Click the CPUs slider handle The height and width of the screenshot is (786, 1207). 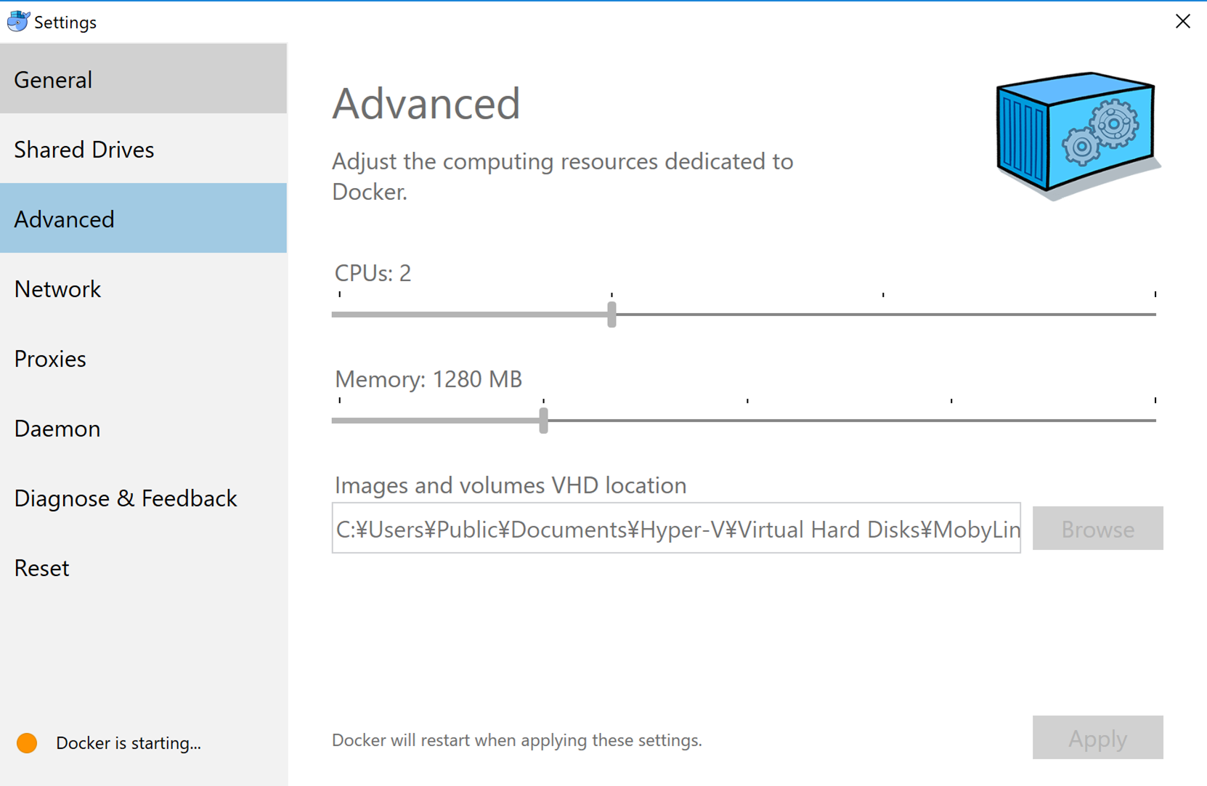coord(611,315)
